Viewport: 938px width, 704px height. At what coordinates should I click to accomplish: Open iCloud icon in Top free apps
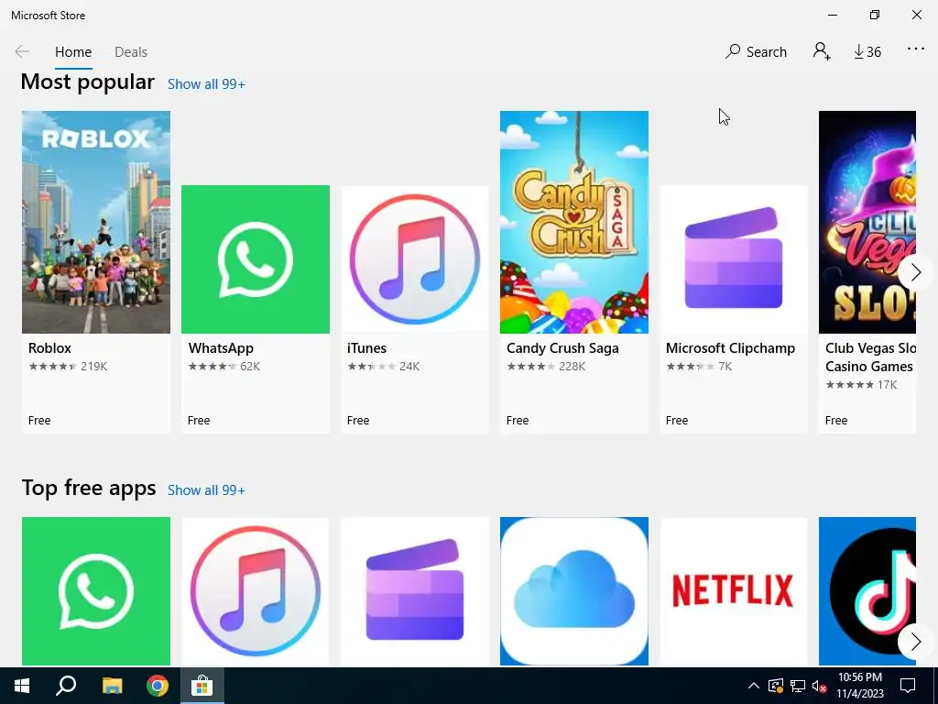click(x=574, y=591)
